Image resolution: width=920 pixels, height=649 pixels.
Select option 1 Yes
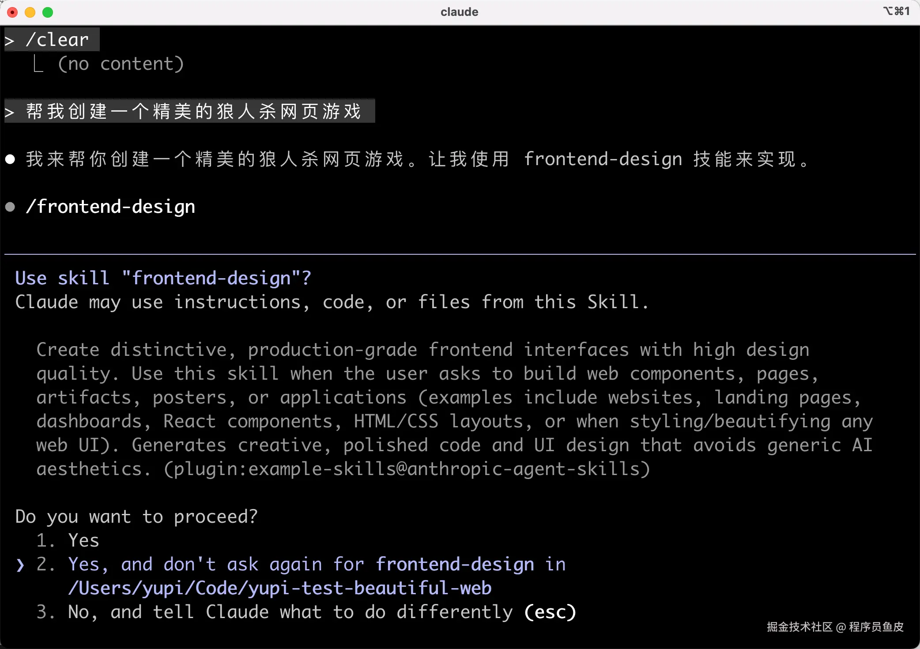pos(83,540)
